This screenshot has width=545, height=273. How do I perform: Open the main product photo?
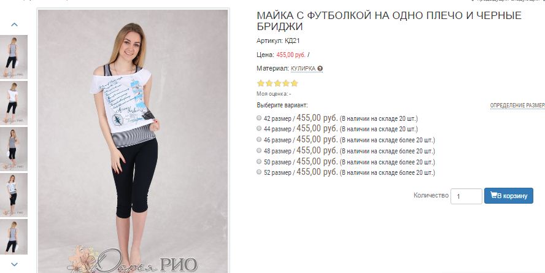(x=133, y=140)
